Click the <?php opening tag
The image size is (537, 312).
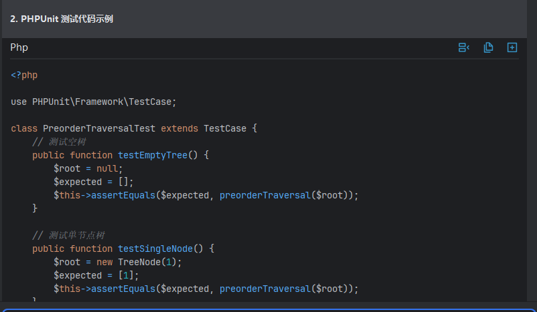click(24, 75)
